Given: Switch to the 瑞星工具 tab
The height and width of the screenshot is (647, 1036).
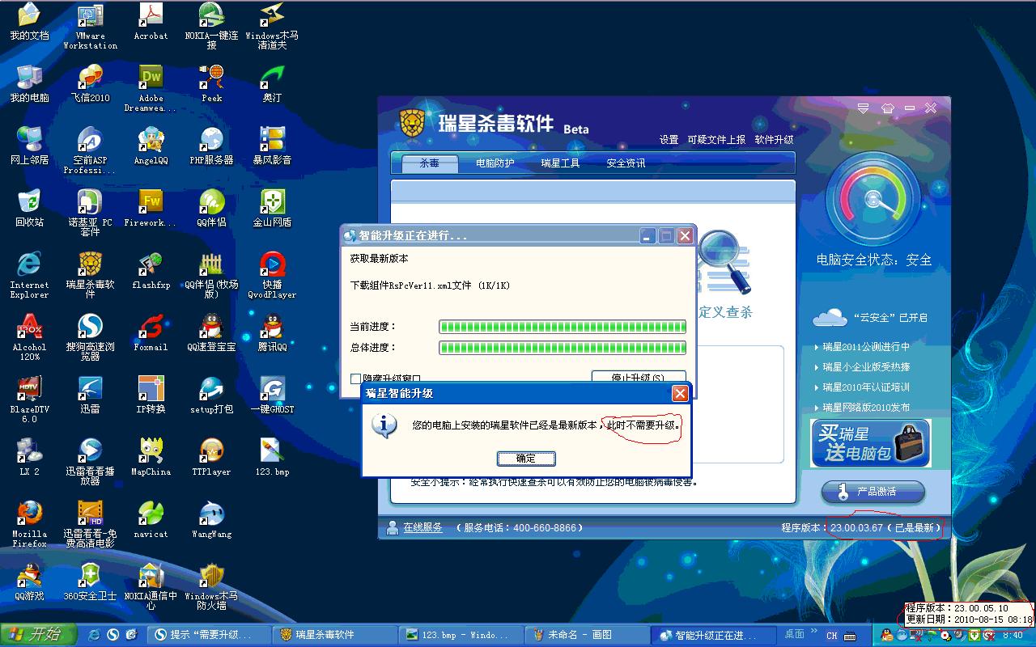Looking at the screenshot, I should pyautogui.click(x=560, y=163).
